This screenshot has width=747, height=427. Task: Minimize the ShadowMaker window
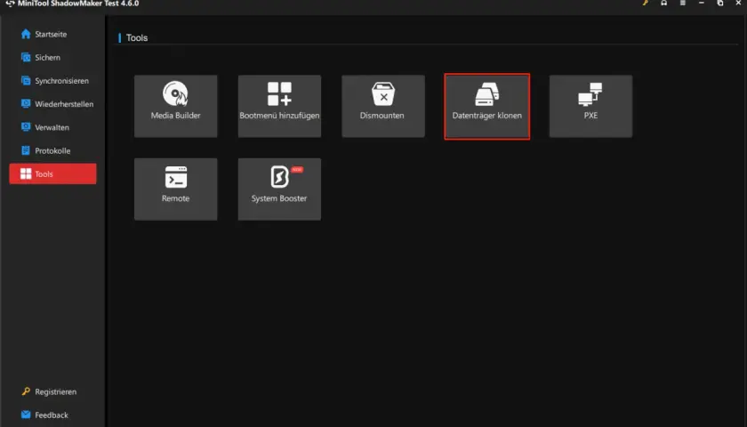point(702,3)
